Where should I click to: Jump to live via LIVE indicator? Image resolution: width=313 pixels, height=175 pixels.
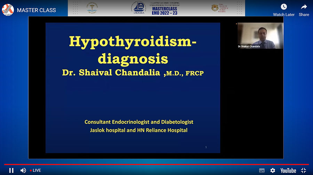(x=35, y=170)
